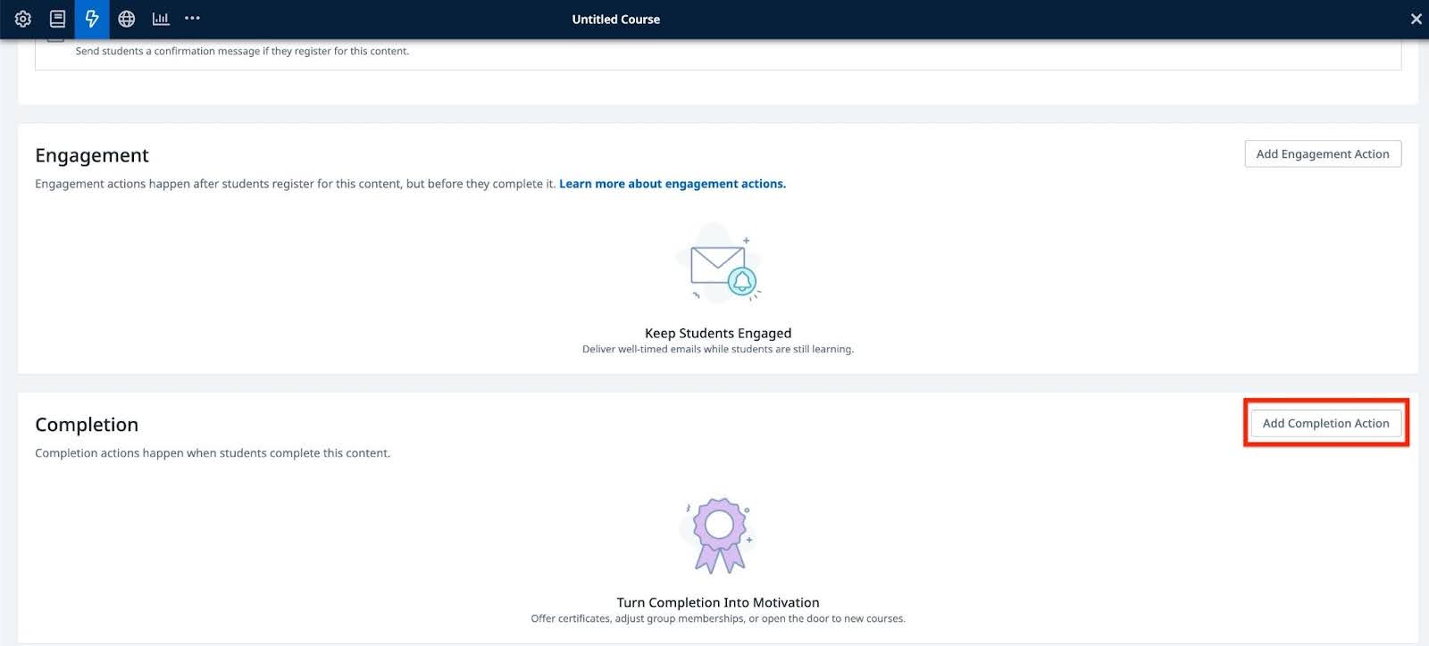Click the Add Engagement Action button
Image resolution: width=1429 pixels, height=646 pixels.
point(1323,153)
